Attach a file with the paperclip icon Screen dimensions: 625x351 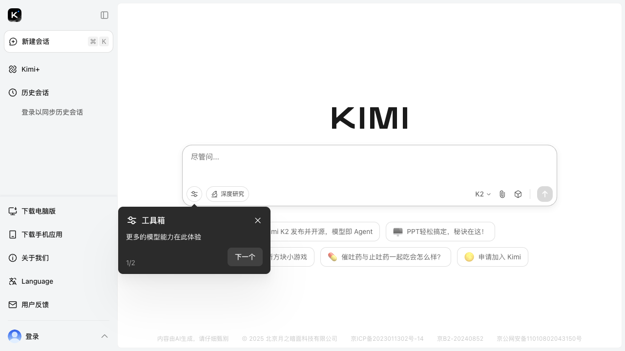(502, 194)
